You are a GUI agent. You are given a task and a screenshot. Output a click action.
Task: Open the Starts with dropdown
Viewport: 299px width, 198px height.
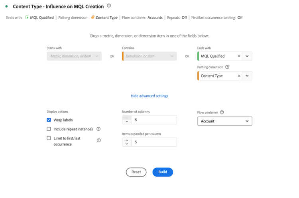[x=74, y=56]
